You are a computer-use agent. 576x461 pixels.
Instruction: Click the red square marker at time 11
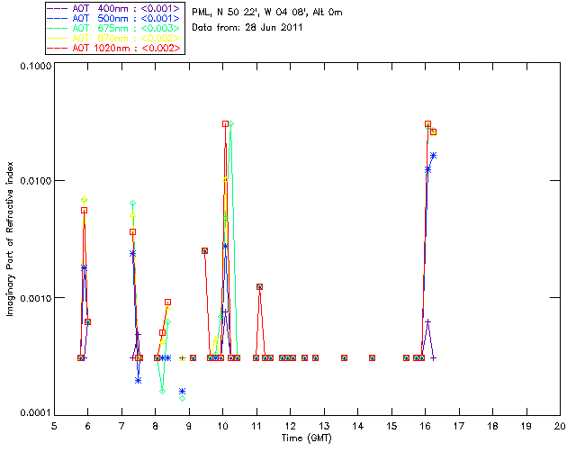(260, 286)
